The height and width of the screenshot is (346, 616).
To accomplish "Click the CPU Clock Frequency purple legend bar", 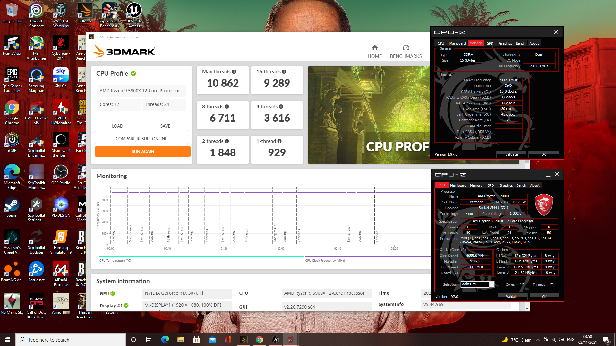I will coord(368,256).
